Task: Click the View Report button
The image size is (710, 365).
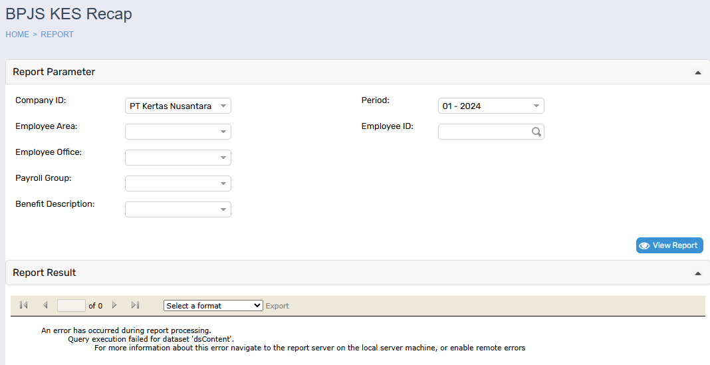Action: (669, 245)
